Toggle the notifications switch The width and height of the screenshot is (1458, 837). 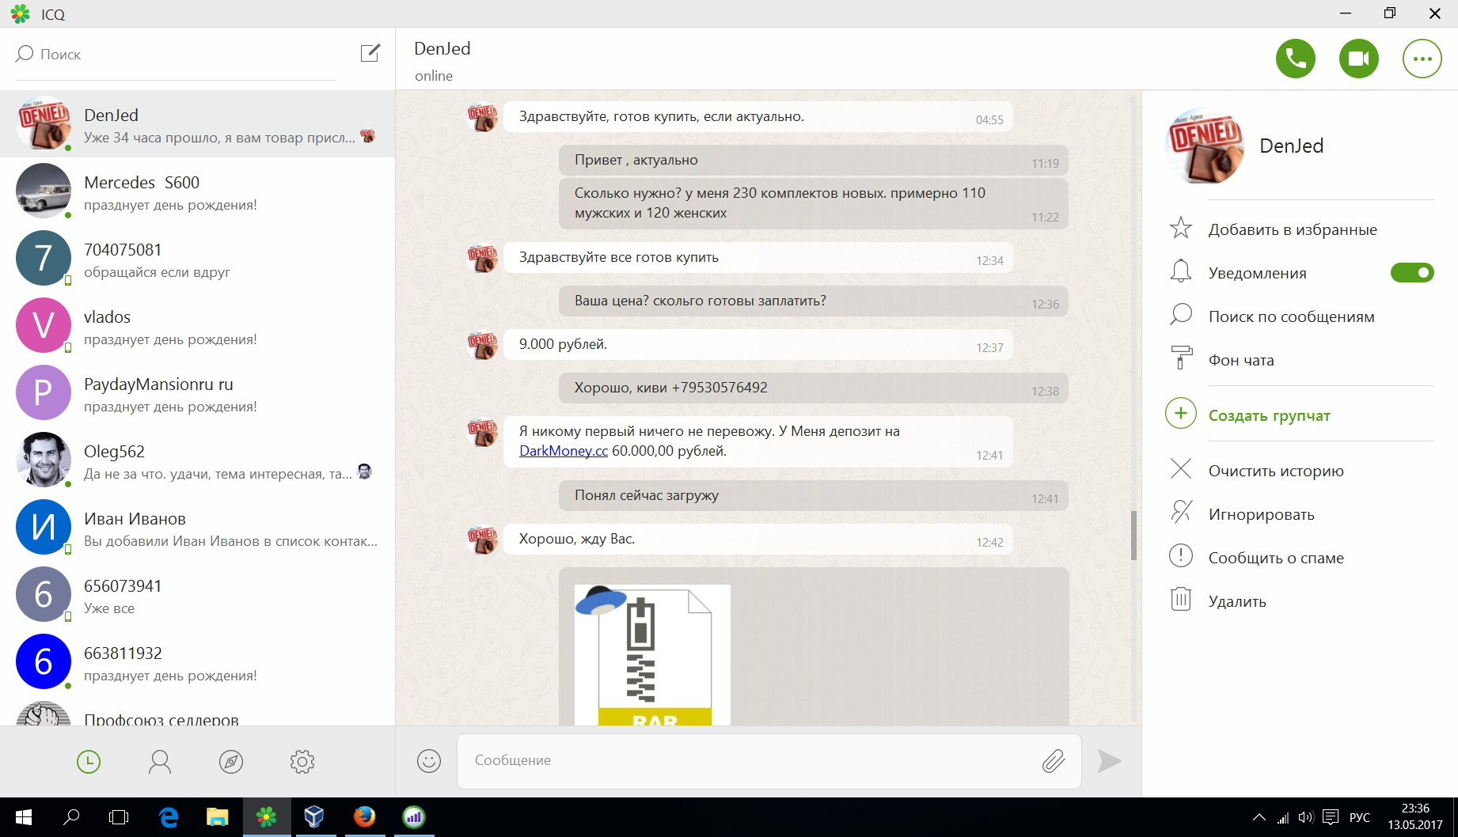(1412, 273)
